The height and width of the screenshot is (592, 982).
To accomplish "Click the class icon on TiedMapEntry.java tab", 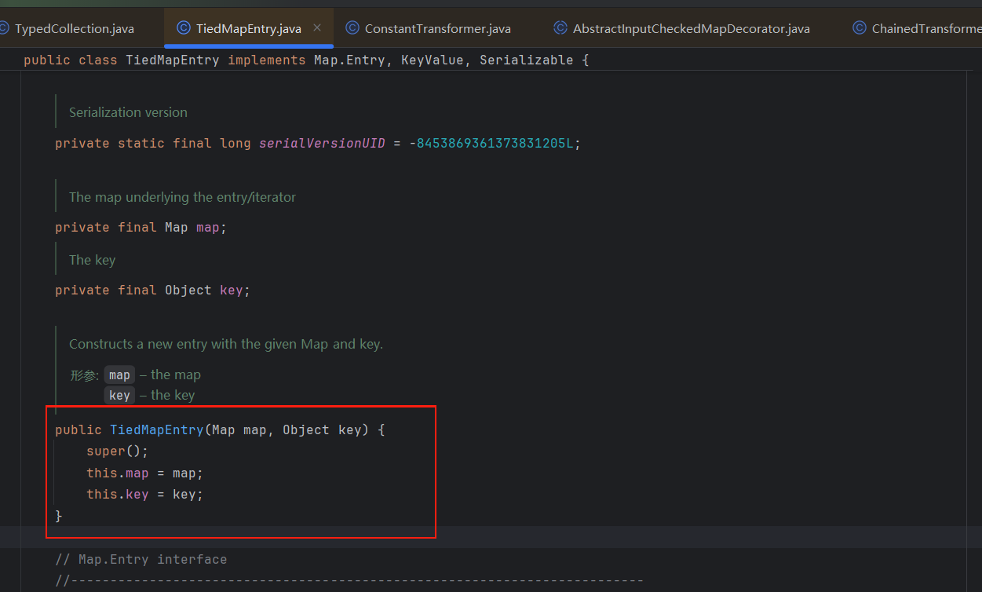I will (x=184, y=28).
